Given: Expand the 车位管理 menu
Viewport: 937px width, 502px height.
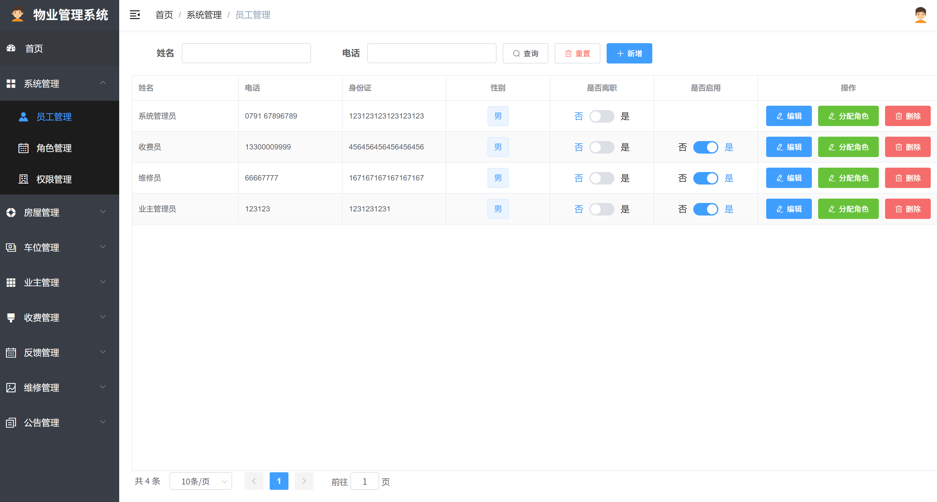Looking at the screenshot, I should click(x=60, y=247).
